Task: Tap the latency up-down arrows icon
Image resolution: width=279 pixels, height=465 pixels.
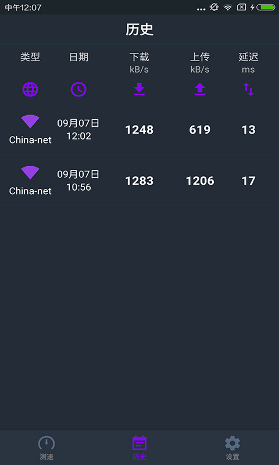Action: [x=248, y=90]
